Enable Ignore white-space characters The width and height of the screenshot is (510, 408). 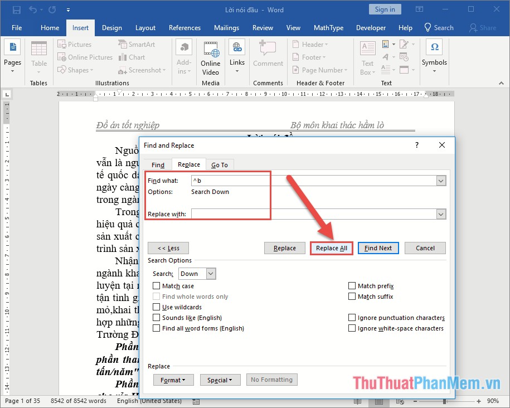click(x=352, y=328)
